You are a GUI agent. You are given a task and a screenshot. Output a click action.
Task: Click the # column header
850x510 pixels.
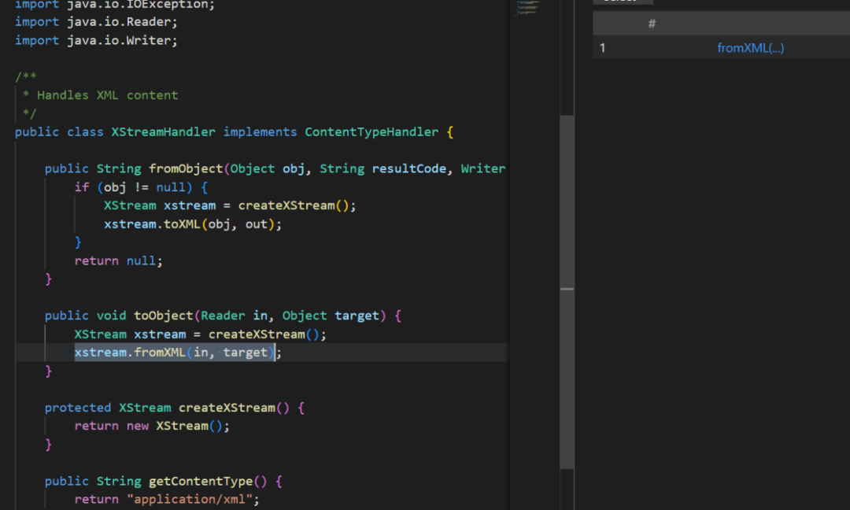point(652,24)
